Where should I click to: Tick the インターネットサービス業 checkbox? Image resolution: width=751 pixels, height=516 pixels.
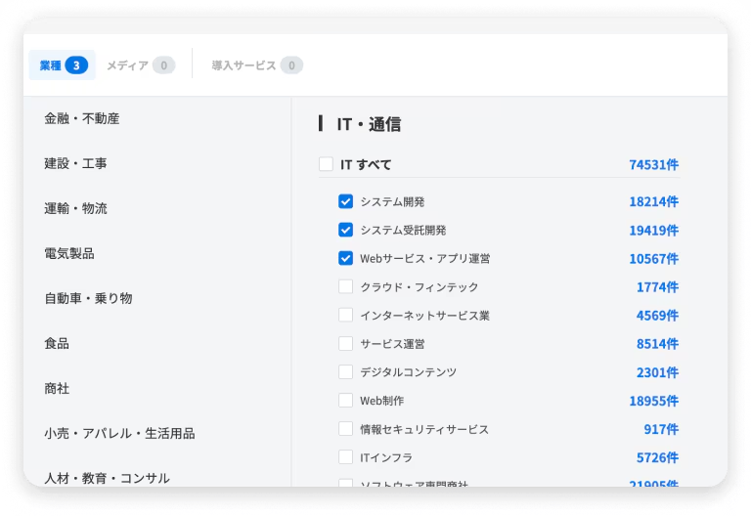345,315
